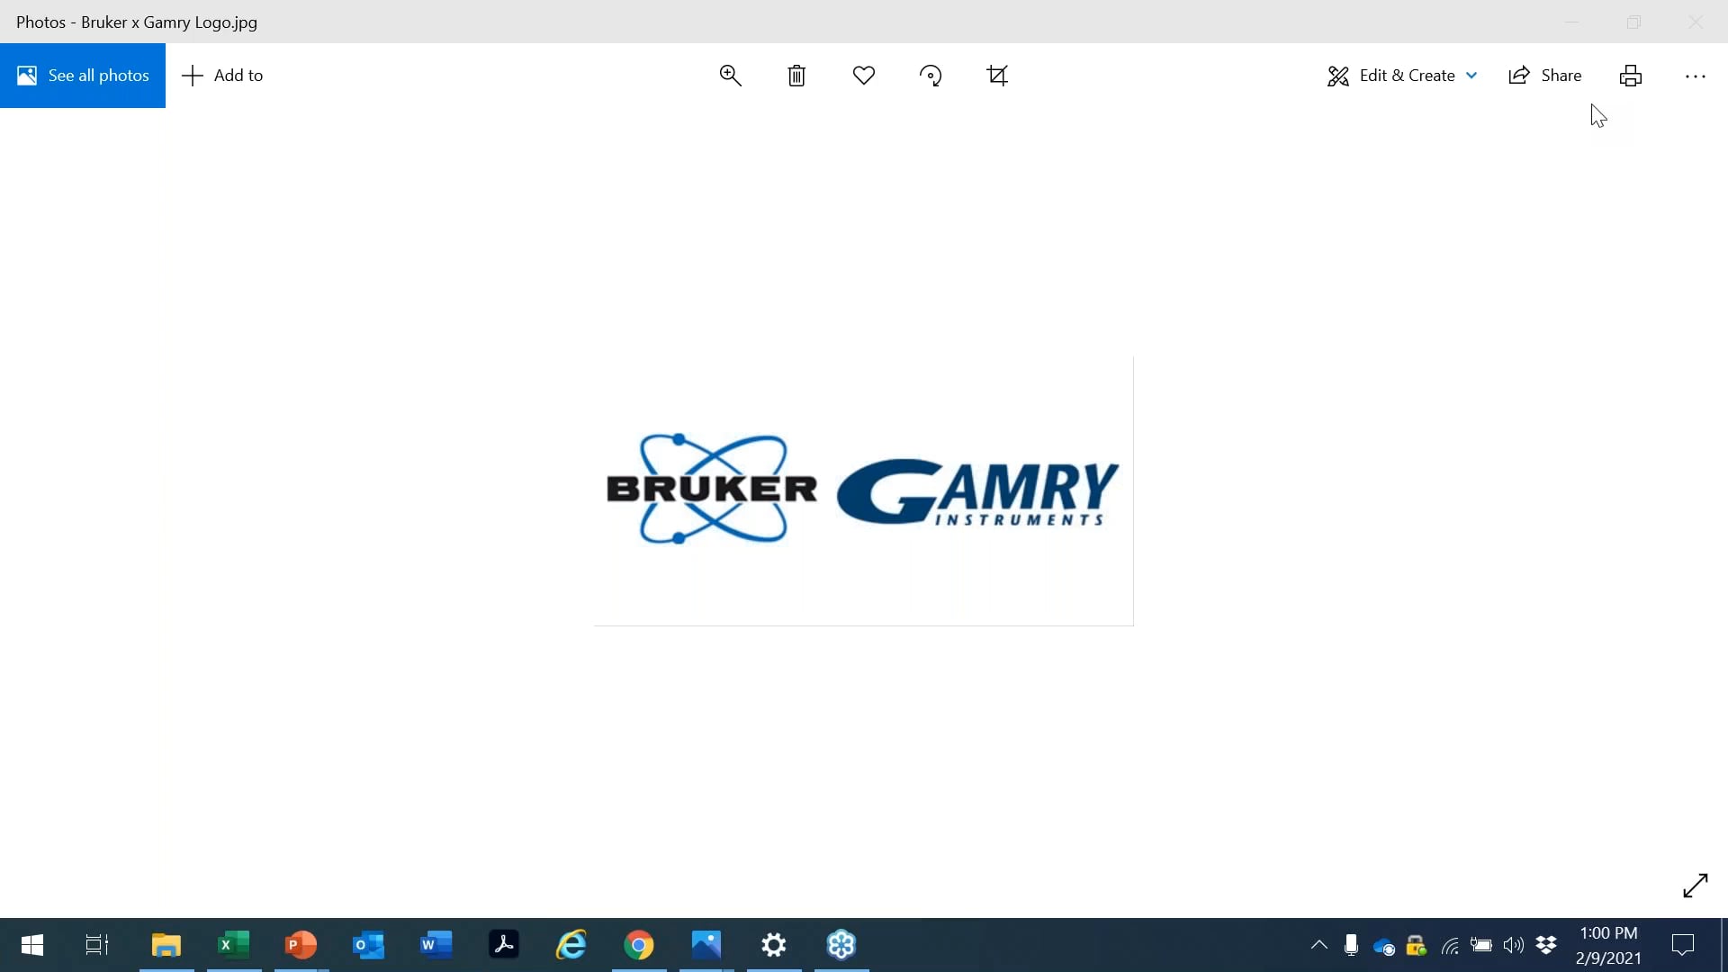
Task: Open the Action Center notifications icon
Action: pos(1683,945)
